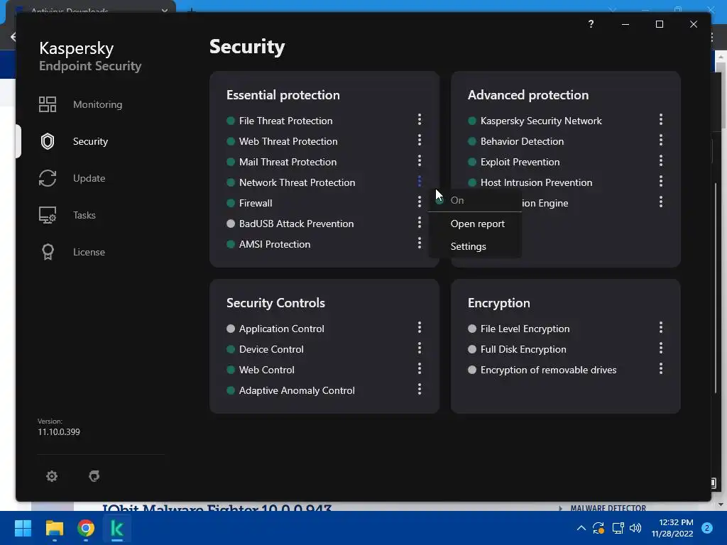Open Kaspersky Security Network three-dot menu
The height and width of the screenshot is (545, 727).
point(661,119)
